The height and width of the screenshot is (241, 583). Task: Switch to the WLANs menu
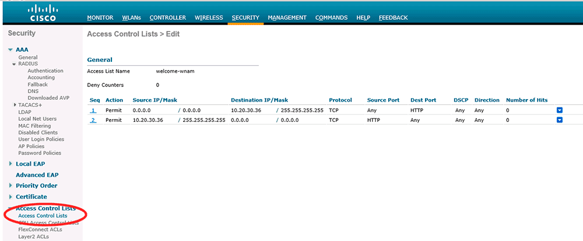[x=131, y=18]
